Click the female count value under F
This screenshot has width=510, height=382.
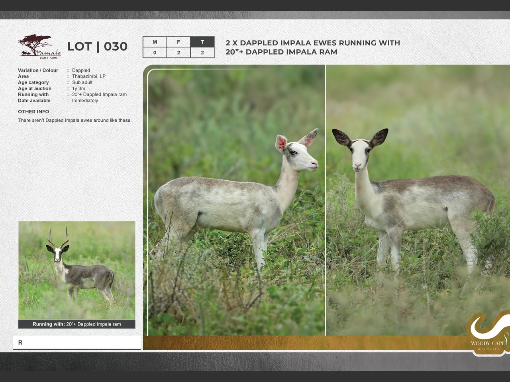[178, 53]
